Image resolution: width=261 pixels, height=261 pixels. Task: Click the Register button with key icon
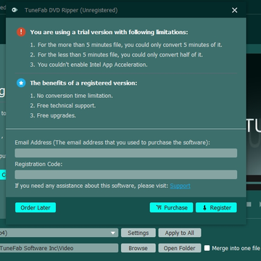(216, 207)
